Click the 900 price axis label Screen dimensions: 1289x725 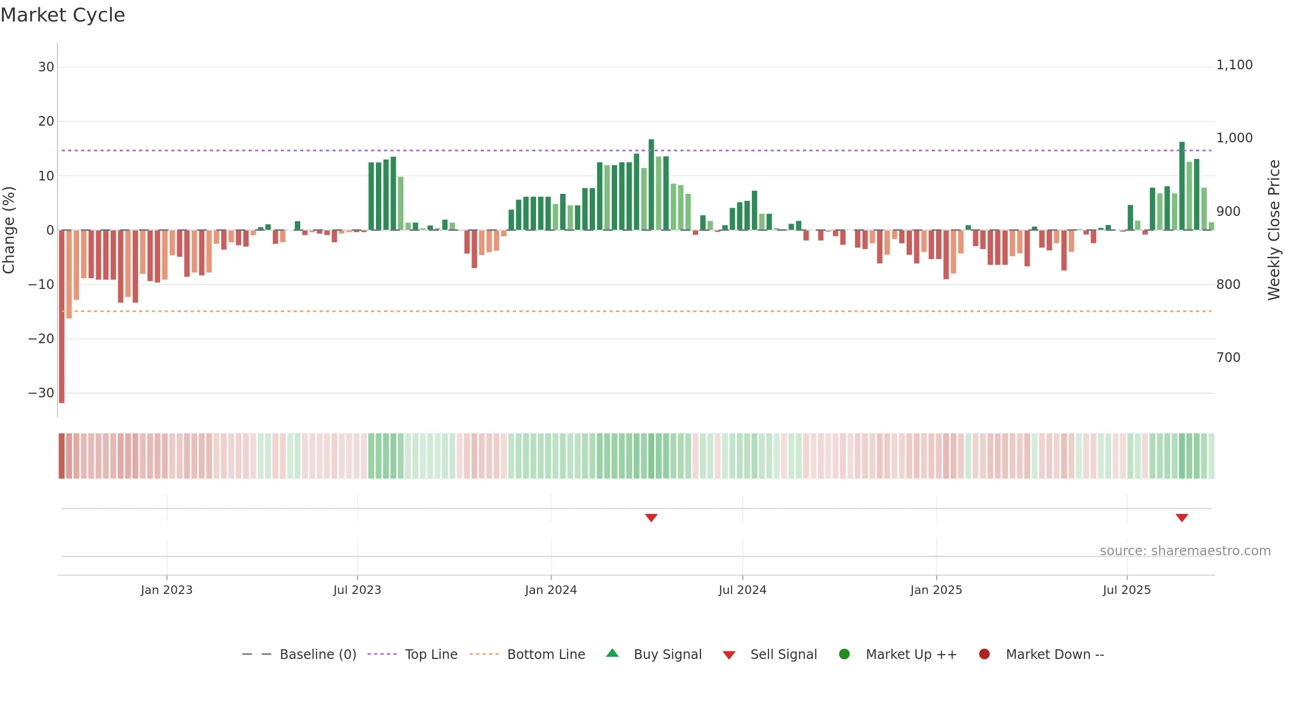coord(1228,212)
